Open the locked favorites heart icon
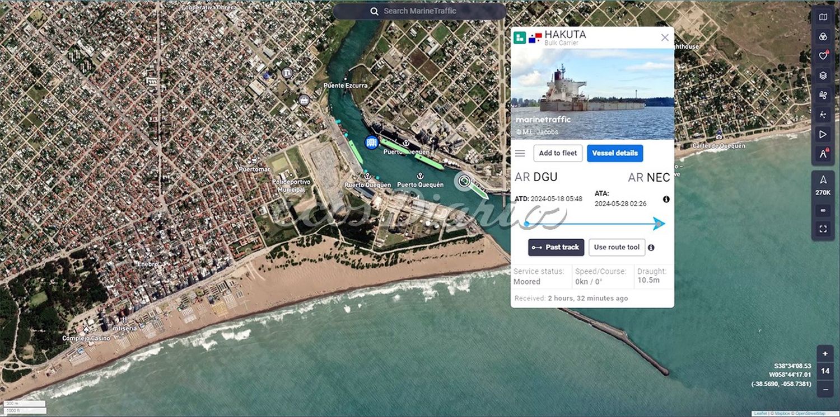Viewport: 840px width, 417px height. tap(823, 55)
